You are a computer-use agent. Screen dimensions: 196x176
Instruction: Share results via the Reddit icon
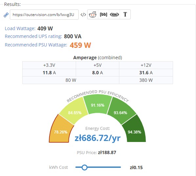(x=93, y=14)
